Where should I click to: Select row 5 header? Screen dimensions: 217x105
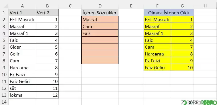point(4,40)
